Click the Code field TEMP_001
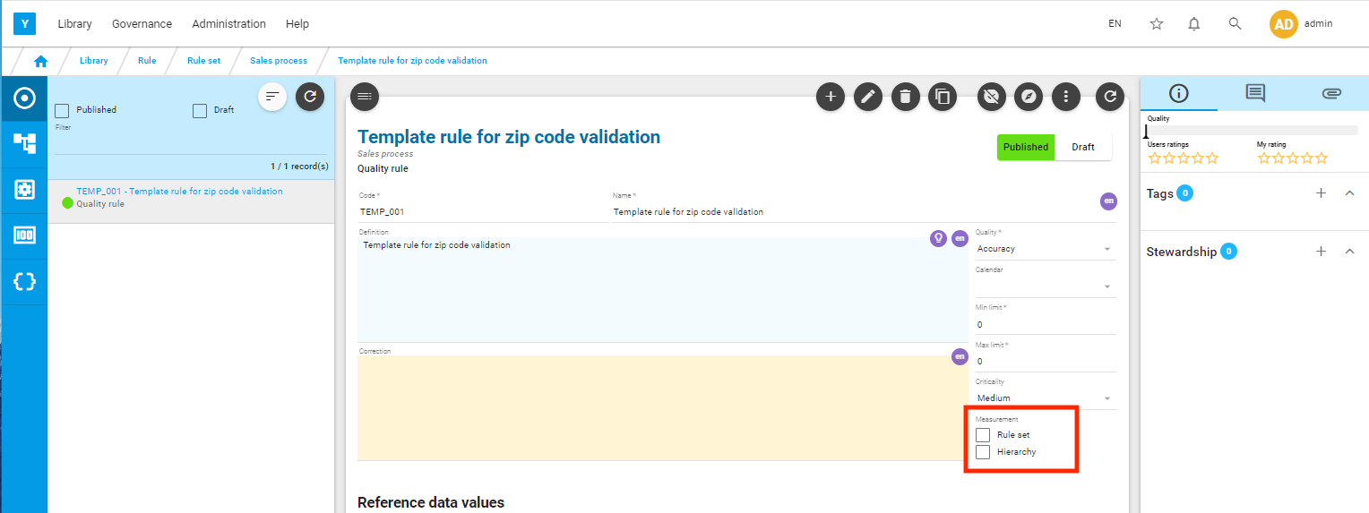 (483, 212)
